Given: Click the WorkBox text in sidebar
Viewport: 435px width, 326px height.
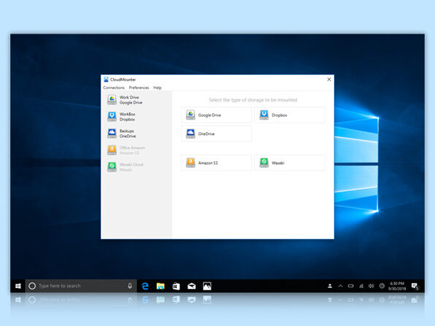Looking at the screenshot, I should pos(127,115).
